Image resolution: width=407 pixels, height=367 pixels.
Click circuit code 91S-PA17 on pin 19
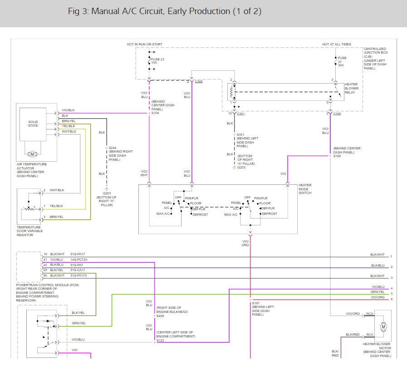point(78,254)
